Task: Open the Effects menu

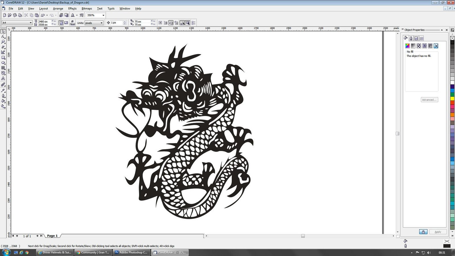Action: click(72, 9)
